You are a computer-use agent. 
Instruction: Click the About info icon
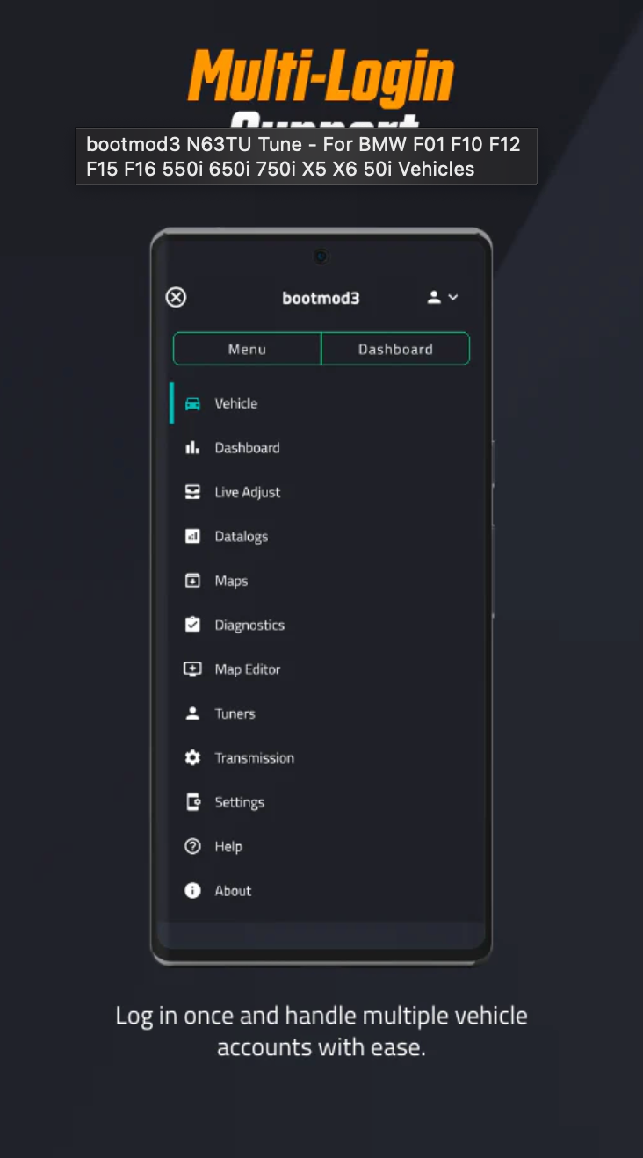(x=192, y=891)
